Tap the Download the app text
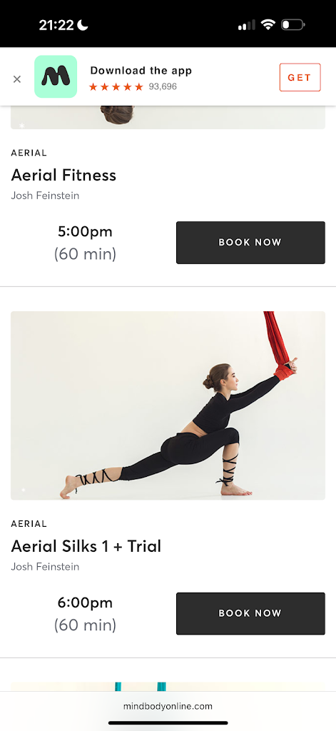336x731 pixels. (x=141, y=71)
